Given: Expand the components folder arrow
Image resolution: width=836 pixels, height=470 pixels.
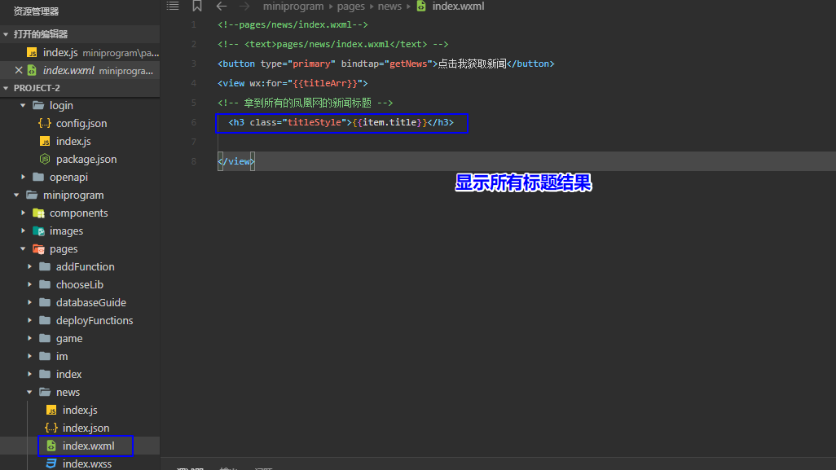Looking at the screenshot, I should [23, 213].
